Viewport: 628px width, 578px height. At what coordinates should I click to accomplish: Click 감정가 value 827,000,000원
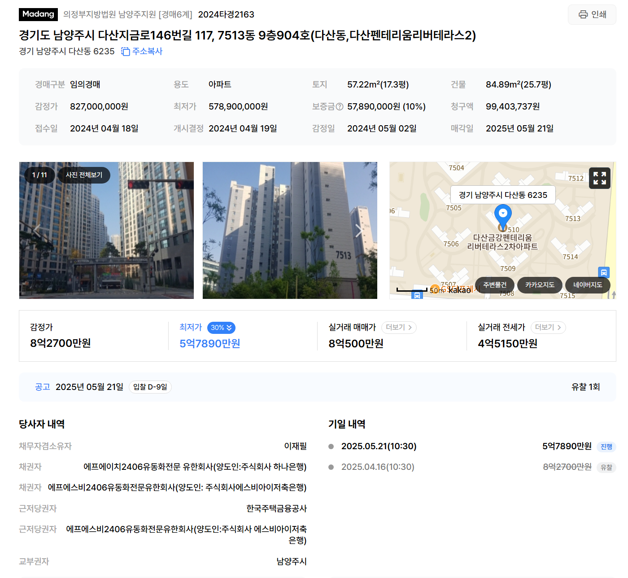click(99, 107)
